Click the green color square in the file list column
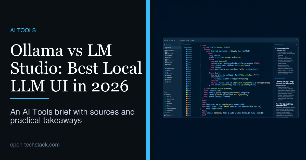306x160 pixels. (187, 90)
